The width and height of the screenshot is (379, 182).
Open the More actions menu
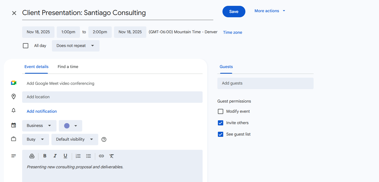270,11
